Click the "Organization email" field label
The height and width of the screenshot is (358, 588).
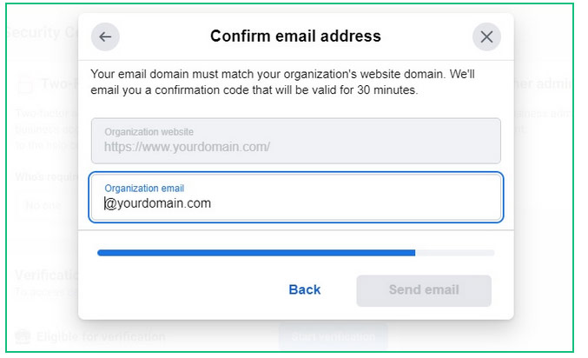click(144, 188)
